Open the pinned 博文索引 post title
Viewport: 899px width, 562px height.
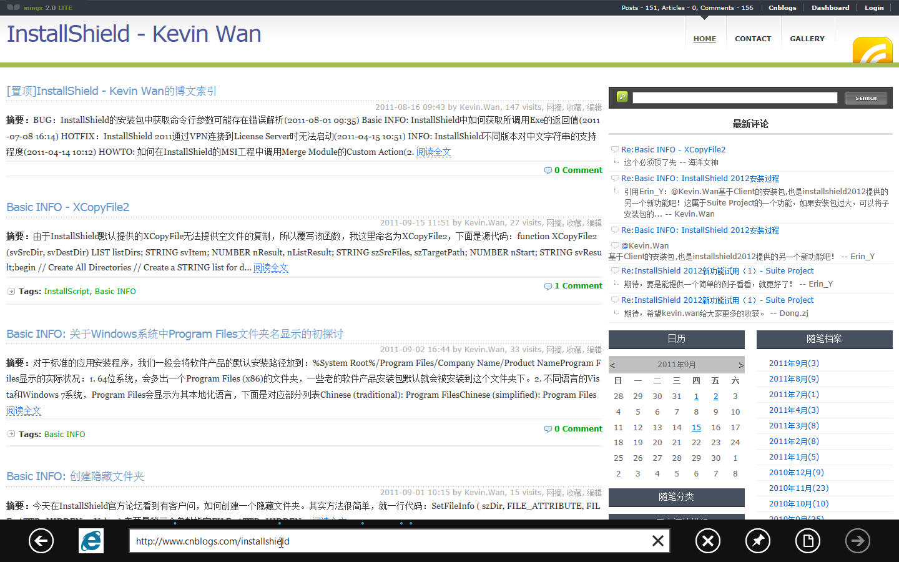click(111, 91)
